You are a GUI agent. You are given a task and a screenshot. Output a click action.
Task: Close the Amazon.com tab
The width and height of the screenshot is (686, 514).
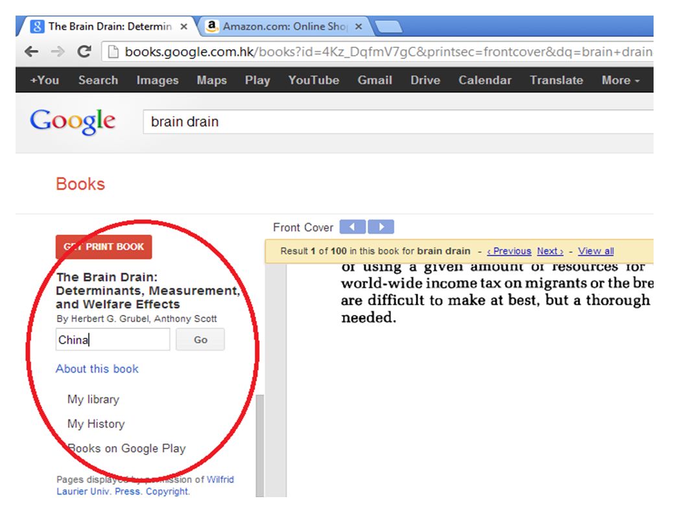359,27
